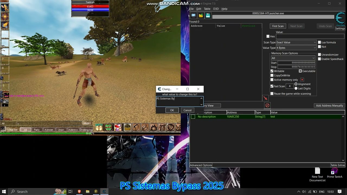Open Brave browser from the taskbar
The width and height of the screenshot is (347, 195).
pyautogui.click(x=79, y=191)
